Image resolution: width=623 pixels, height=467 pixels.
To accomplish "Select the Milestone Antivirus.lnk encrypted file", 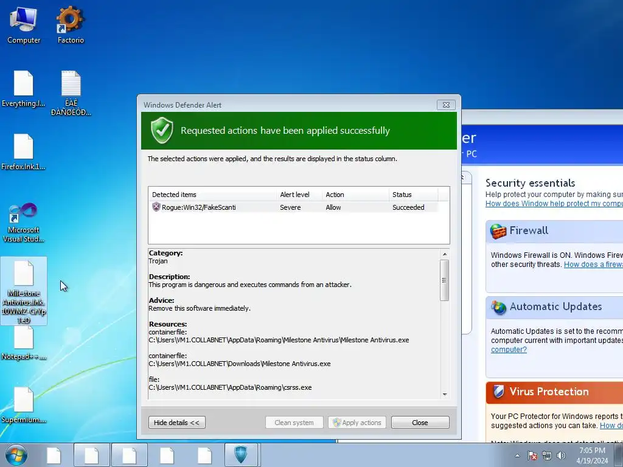I will (x=24, y=291).
